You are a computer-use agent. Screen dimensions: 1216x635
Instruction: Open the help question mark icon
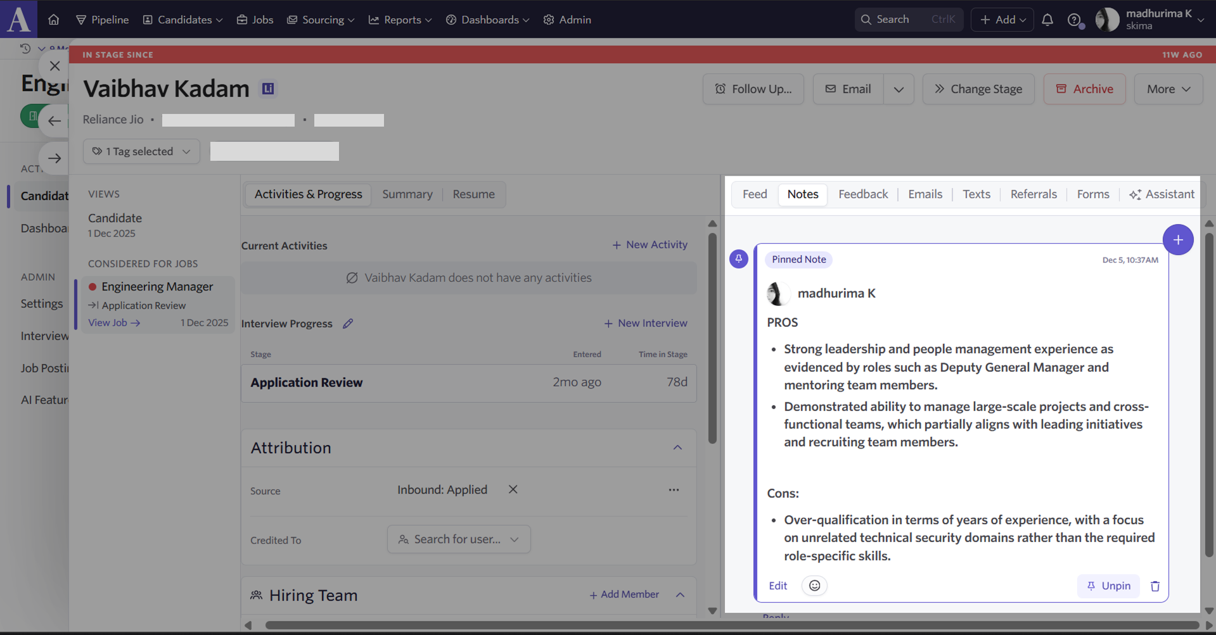pyautogui.click(x=1073, y=20)
